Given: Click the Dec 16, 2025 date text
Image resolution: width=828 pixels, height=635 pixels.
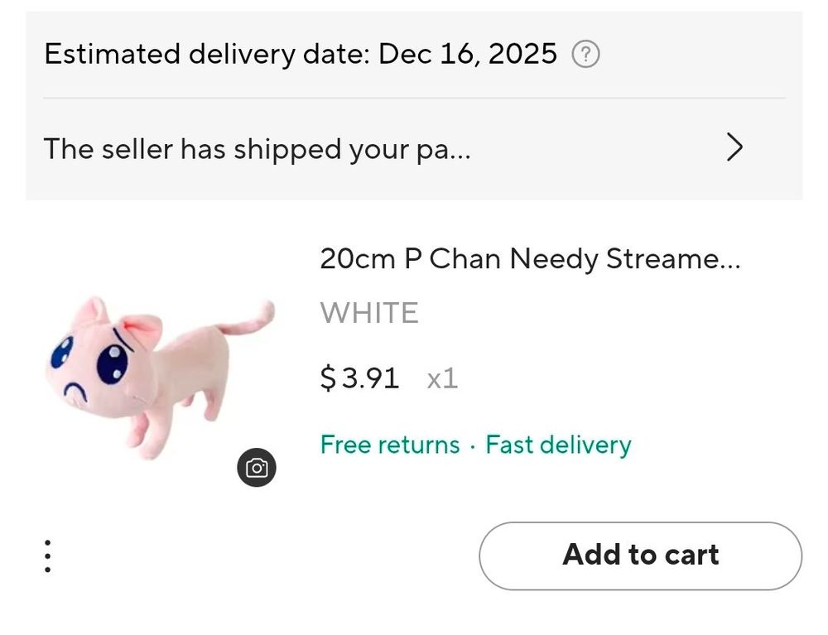Looking at the screenshot, I should pyautogui.click(x=468, y=55).
